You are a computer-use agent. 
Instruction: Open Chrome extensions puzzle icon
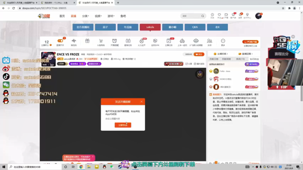(x=289, y=8)
